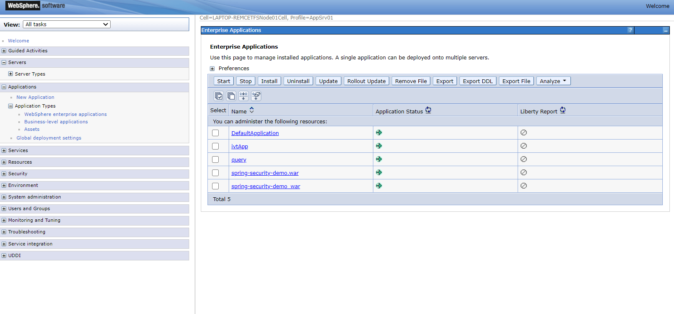
Task: Open Business-level applications
Action: point(56,122)
